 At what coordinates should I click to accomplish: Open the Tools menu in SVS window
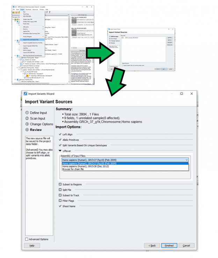click(x=17, y=9)
